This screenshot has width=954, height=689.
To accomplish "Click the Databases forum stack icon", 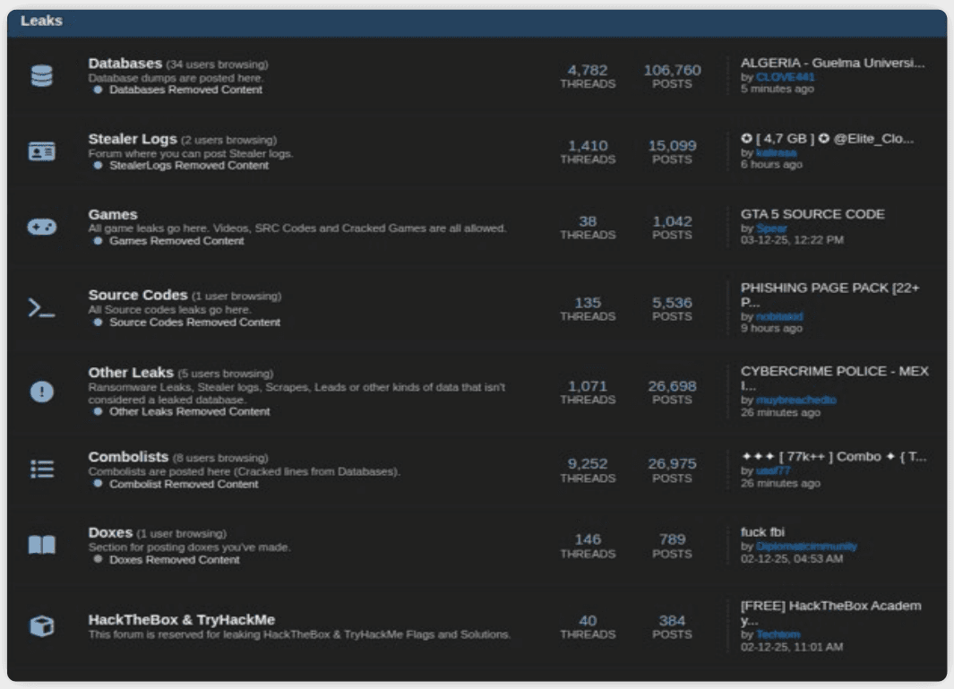I will 41,76.
